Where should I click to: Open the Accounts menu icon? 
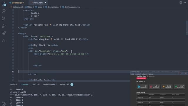pos(4,104)
